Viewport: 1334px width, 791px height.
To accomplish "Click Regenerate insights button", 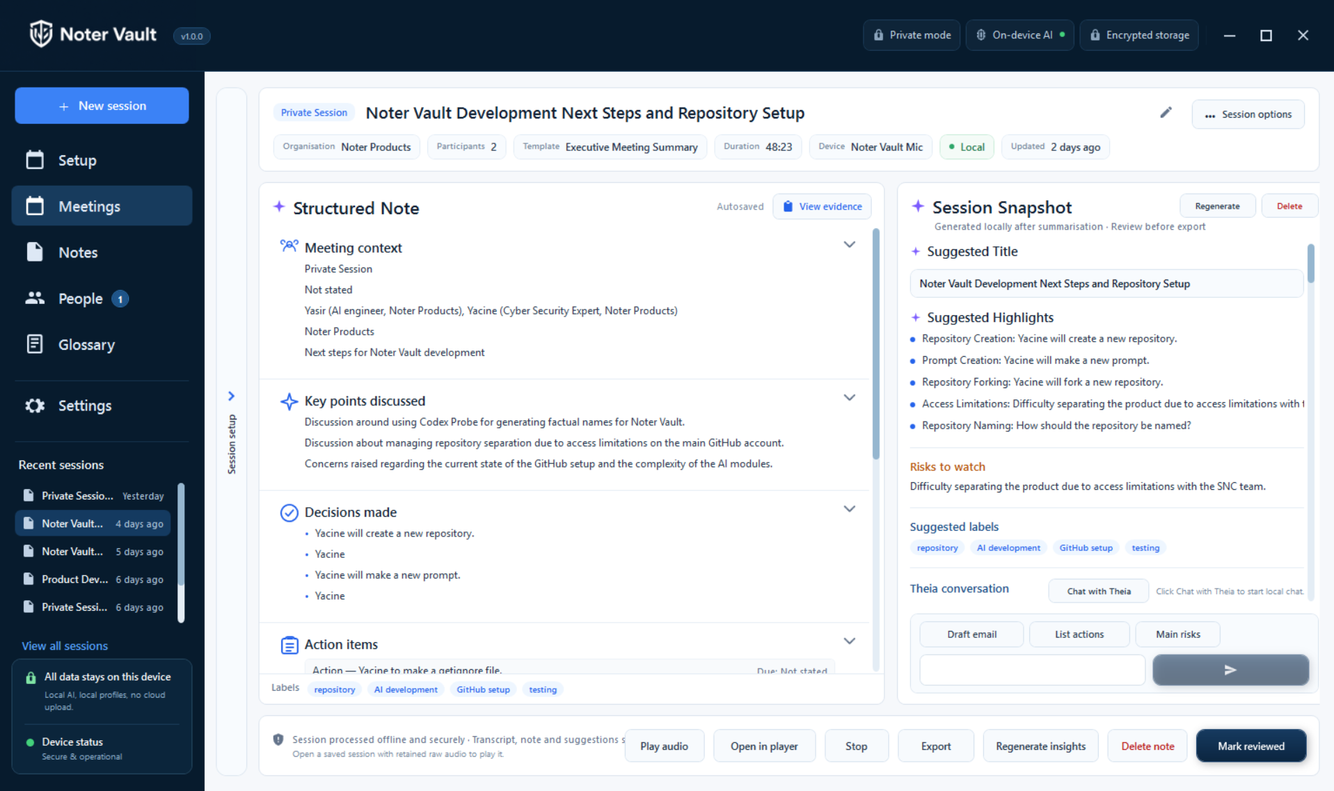I will click(1040, 746).
